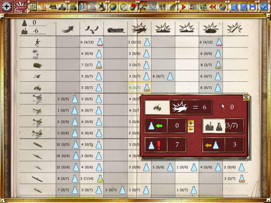Click the blue list with joystick icon

click(x=234, y=7)
